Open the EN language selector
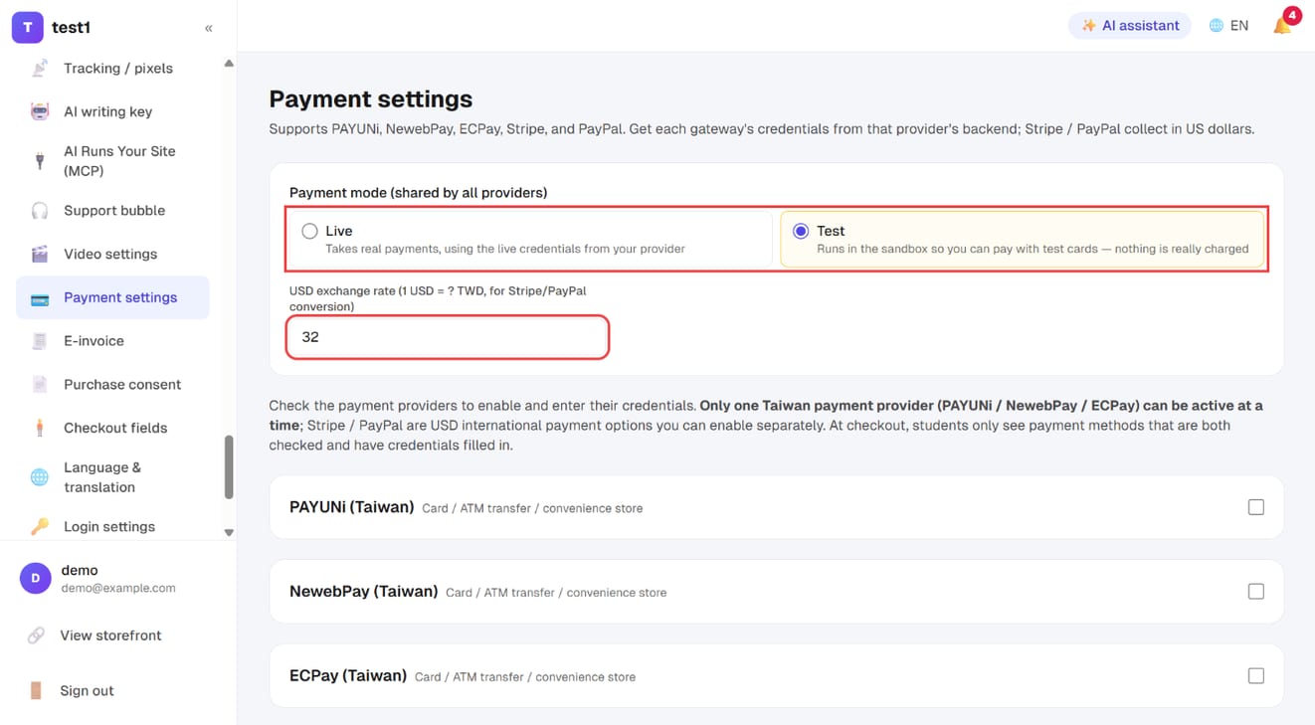Viewport: 1315px width, 725px height. [1229, 26]
